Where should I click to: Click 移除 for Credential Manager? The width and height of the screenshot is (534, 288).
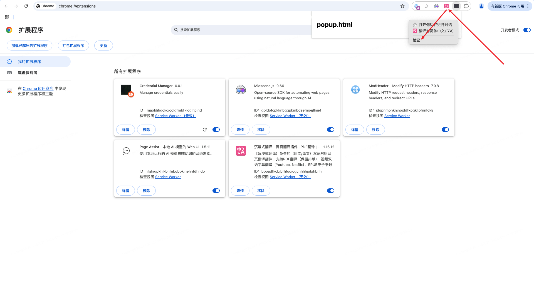[x=146, y=130]
